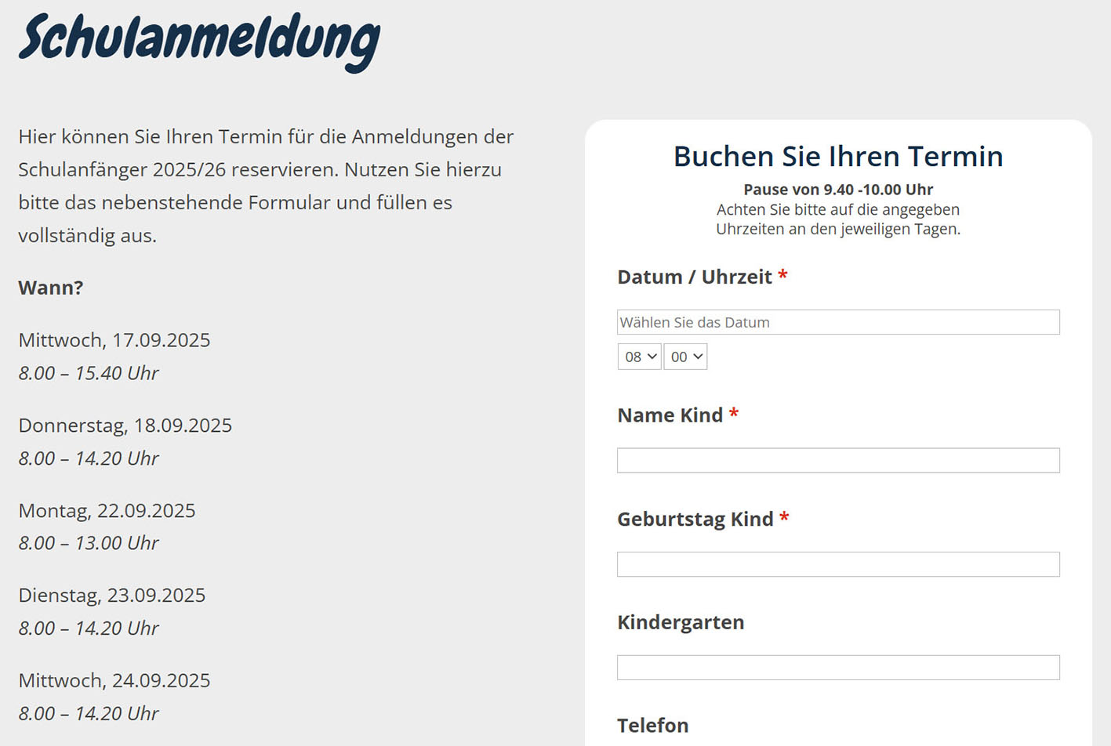Select the 'Hier können Sie Ihren Termin' intro paragraph

(x=266, y=186)
